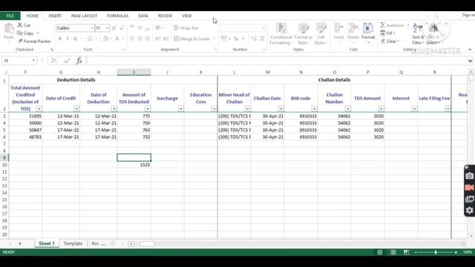Select the Sheet 1 tab

coord(47,243)
